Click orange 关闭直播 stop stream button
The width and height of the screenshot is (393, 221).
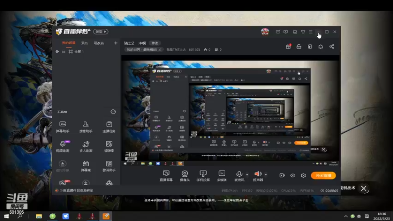pos(323,175)
